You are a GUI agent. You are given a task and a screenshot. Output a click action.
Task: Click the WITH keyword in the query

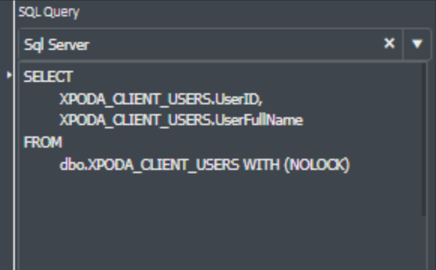[x=261, y=164]
